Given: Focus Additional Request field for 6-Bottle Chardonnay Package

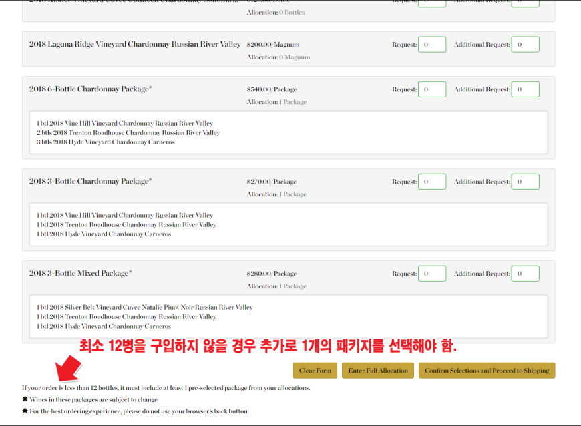Looking at the screenshot, I should pyautogui.click(x=525, y=89).
